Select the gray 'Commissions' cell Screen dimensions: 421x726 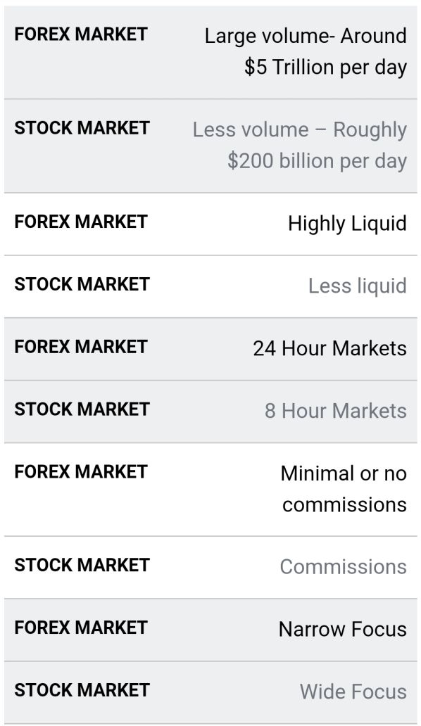343,567
